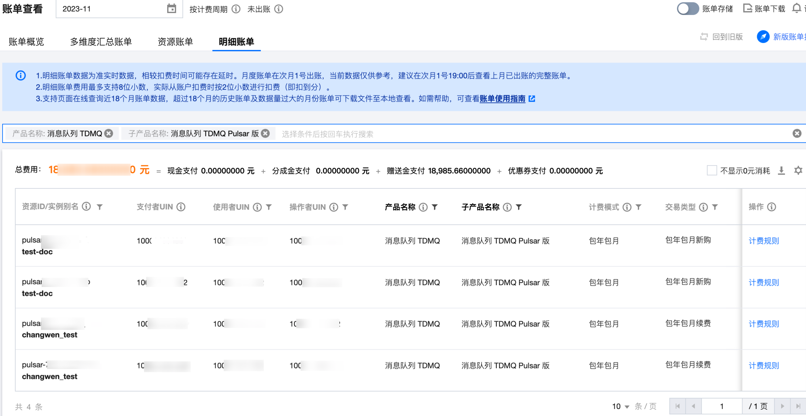806x416 pixels.
Task: Click the notification bell icon
Action: tap(796, 9)
